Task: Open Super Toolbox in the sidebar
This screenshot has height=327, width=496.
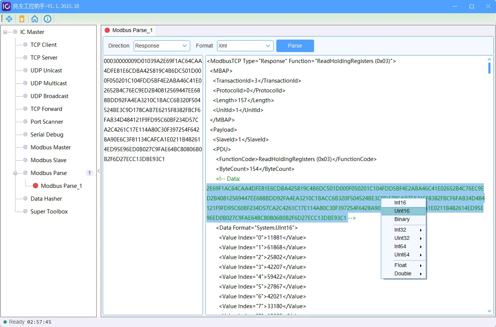Action: 49,212
